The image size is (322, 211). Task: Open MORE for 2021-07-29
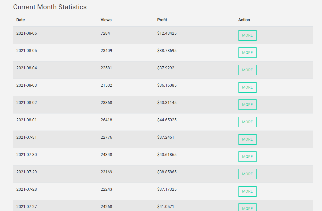click(247, 174)
